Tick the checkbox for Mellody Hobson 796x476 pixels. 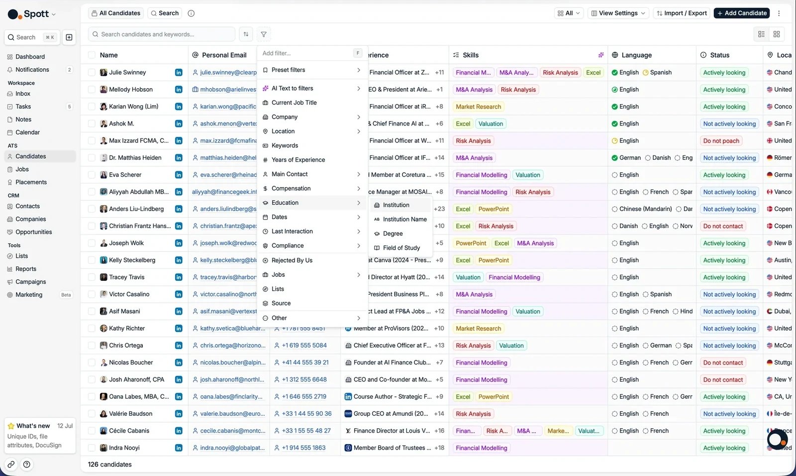tap(92, 90)
